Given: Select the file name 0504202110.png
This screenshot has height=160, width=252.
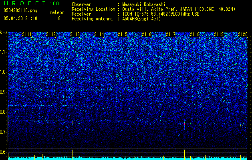Looking at the screenshot, I should [x=20, y=10].
